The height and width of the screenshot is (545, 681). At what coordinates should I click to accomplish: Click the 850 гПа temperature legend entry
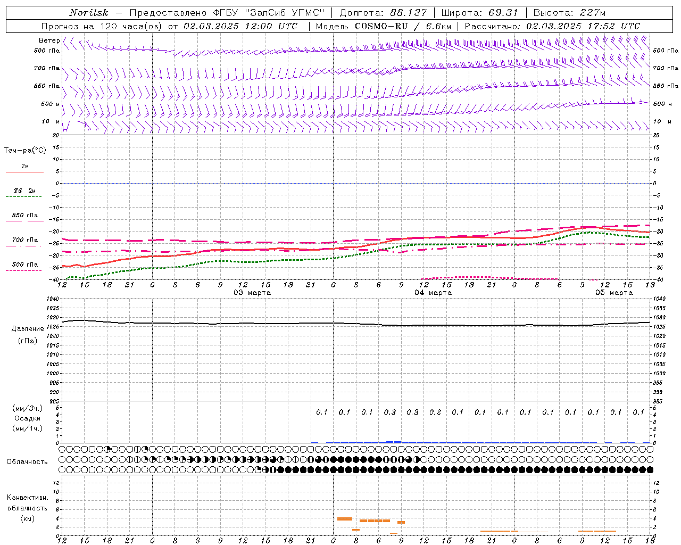tap(25, 216)
